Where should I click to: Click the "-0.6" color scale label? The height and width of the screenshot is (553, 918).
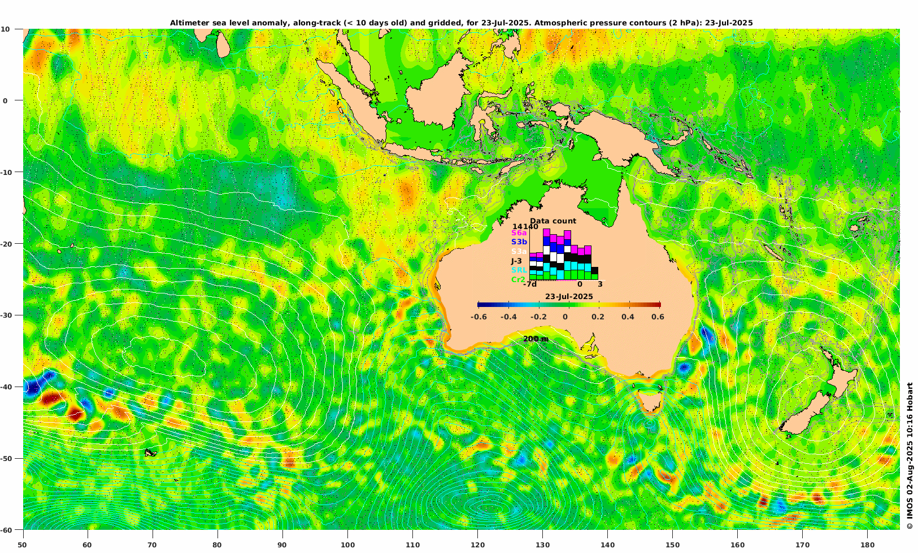(x=479, y=317)
